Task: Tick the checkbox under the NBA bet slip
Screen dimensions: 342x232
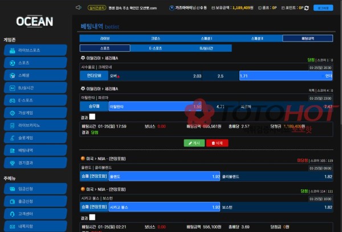Action: click(92, 218)
